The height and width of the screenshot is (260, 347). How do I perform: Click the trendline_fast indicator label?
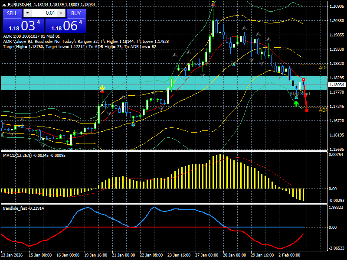pos(23,208)
